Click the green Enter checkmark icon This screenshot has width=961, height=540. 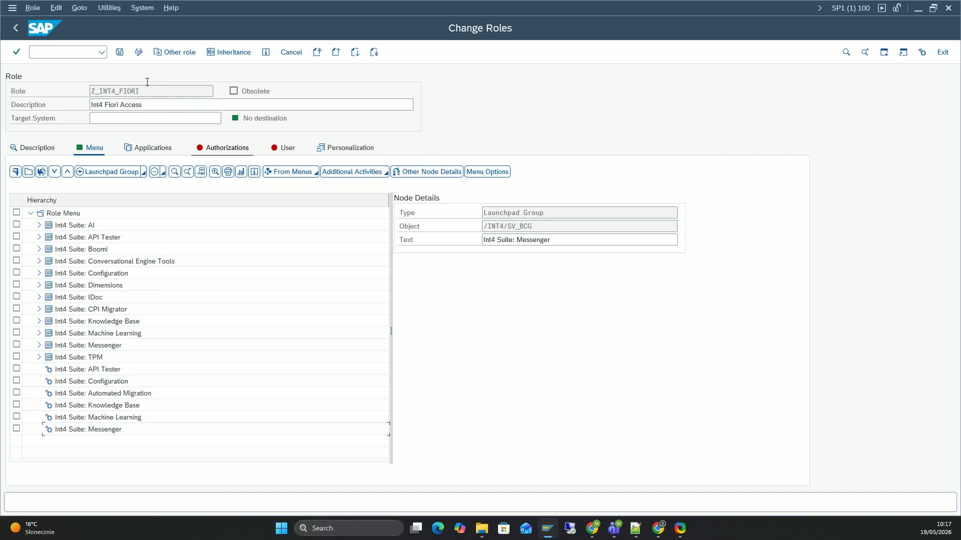click(17, 52)
